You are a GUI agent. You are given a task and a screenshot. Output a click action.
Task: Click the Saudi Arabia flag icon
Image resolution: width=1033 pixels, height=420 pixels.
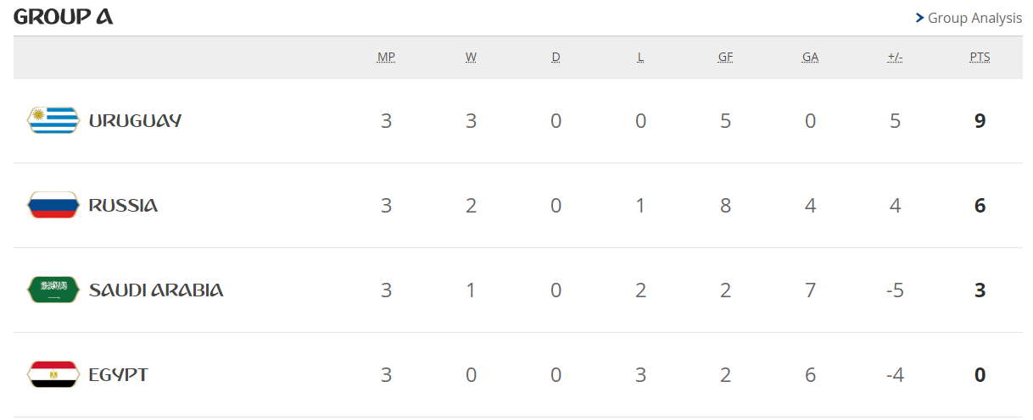pos(53,290)
